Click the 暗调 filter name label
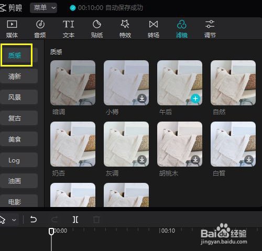Image resolution: width=262 pixels, height=251 pixels. [x=59, y=112]
